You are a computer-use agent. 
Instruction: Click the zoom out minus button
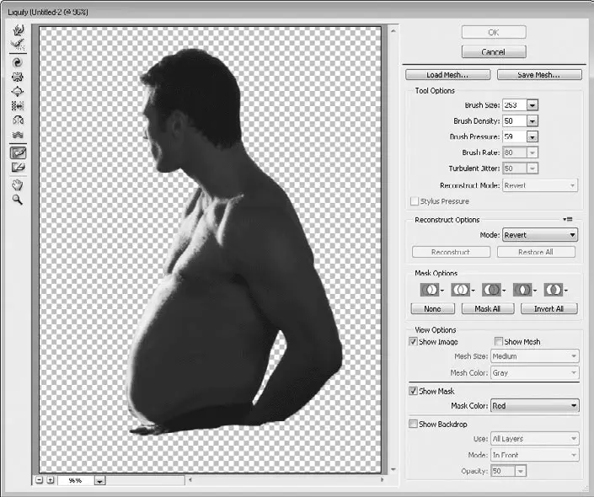click(39, 480)
